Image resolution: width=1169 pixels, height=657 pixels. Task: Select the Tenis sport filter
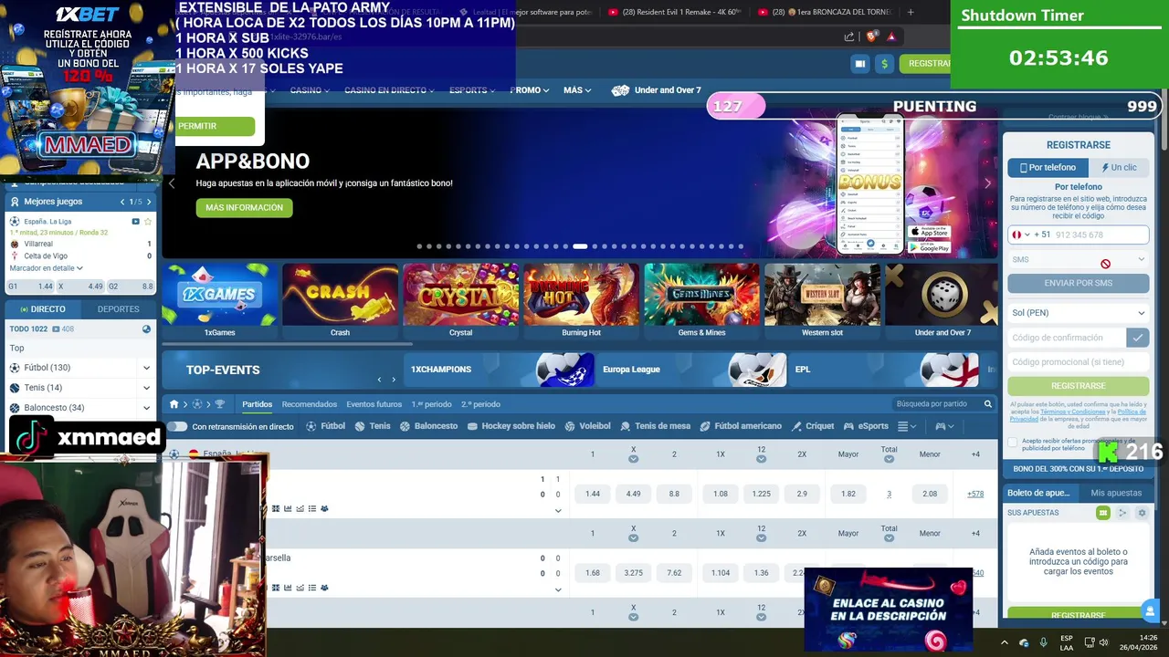pyautogui.click(x=373, y=426)
